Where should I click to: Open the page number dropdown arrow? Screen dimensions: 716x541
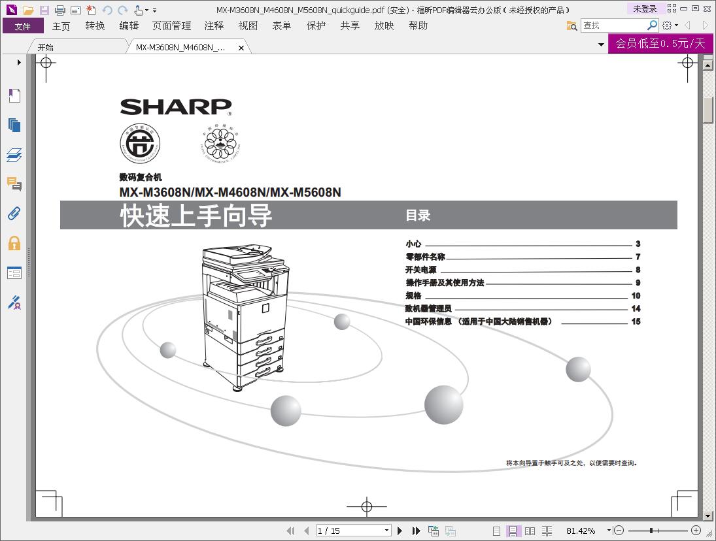click(x=386, y=531)
